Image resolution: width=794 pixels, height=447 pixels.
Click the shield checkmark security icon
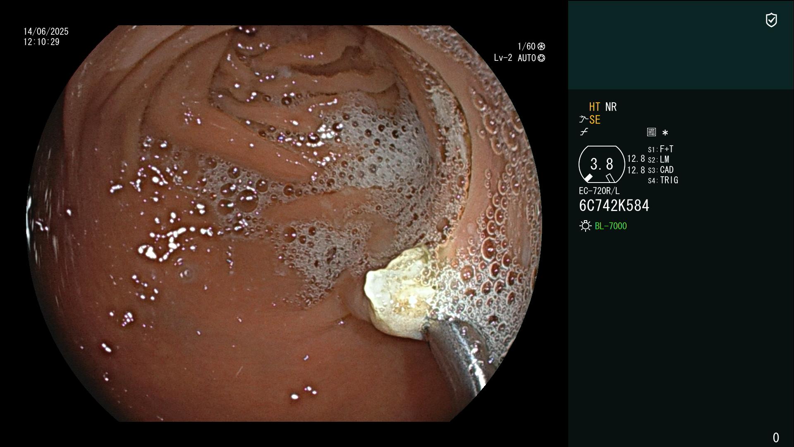click(771, 20)
